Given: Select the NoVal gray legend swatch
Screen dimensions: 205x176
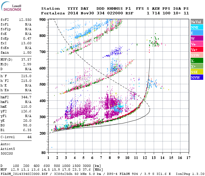Looking at the screenshot, I should [197, 22].
